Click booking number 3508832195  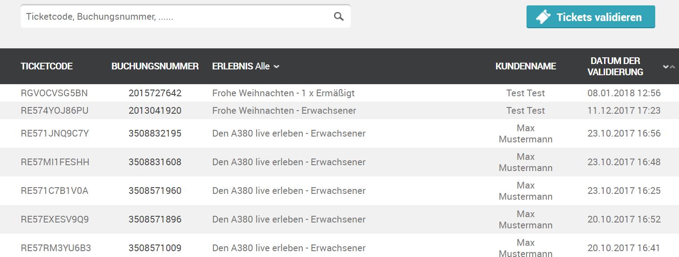pos(155,133)
